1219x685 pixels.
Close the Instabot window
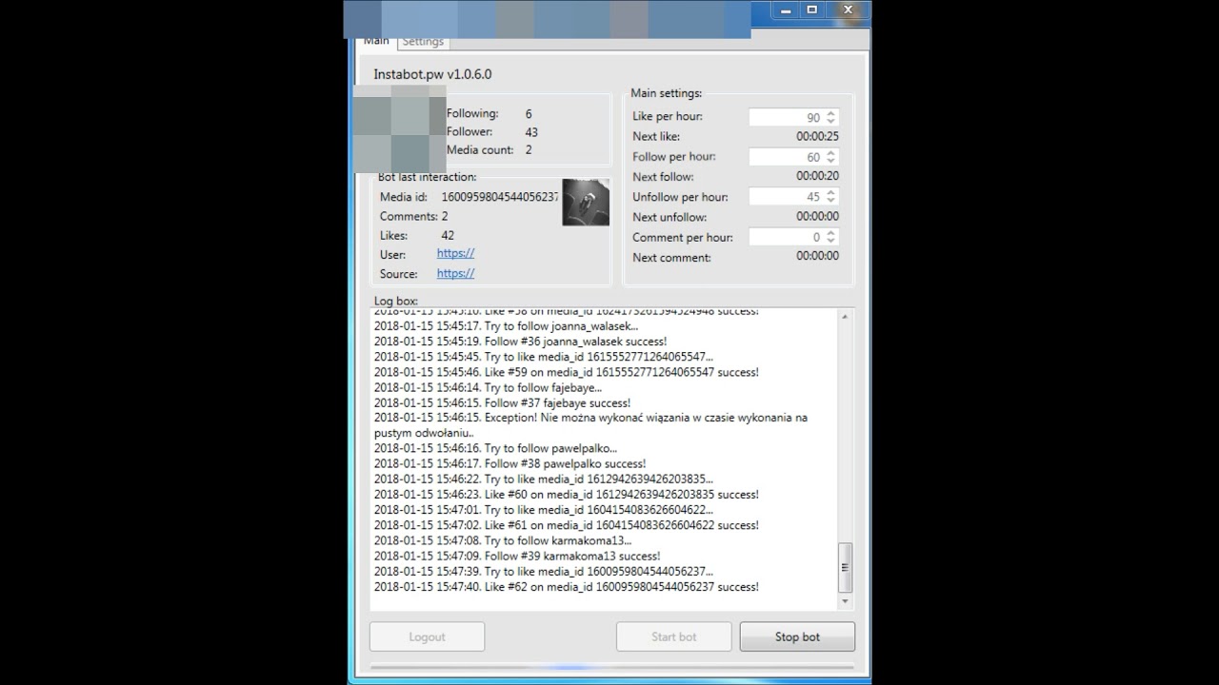[x=848, y=10]
